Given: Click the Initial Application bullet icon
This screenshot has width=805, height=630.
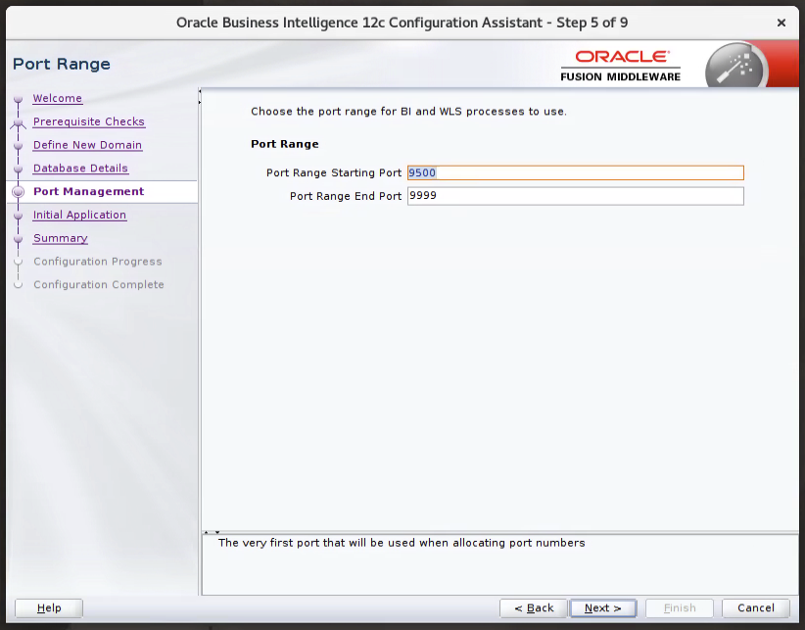Looking at the screenshot, I should 19,216.
